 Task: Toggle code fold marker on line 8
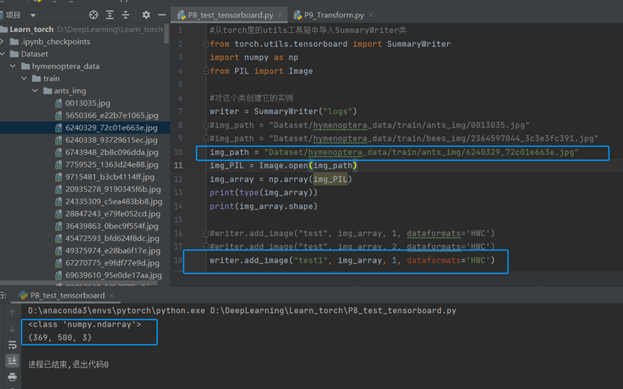pos(206,125)
